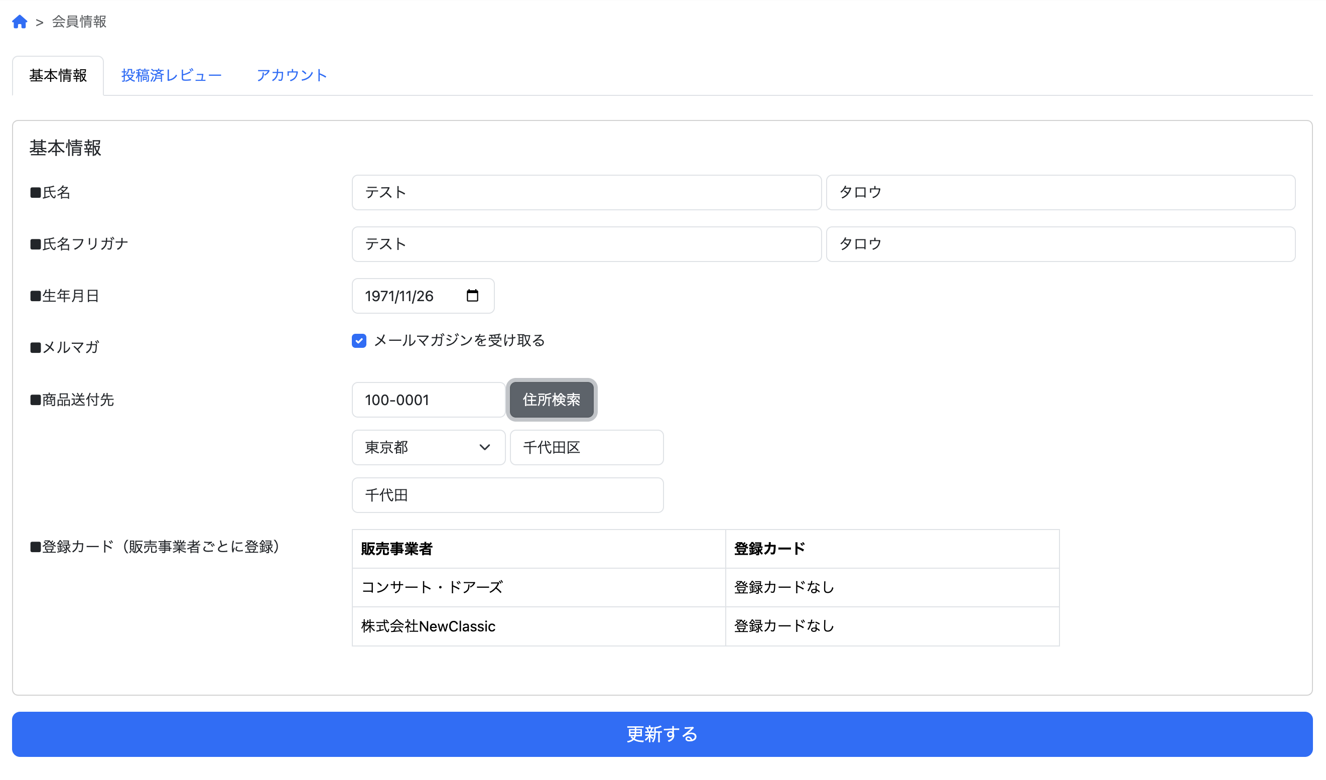
Task: Select the 千代田区 city input field
Action: pos(586,447)
